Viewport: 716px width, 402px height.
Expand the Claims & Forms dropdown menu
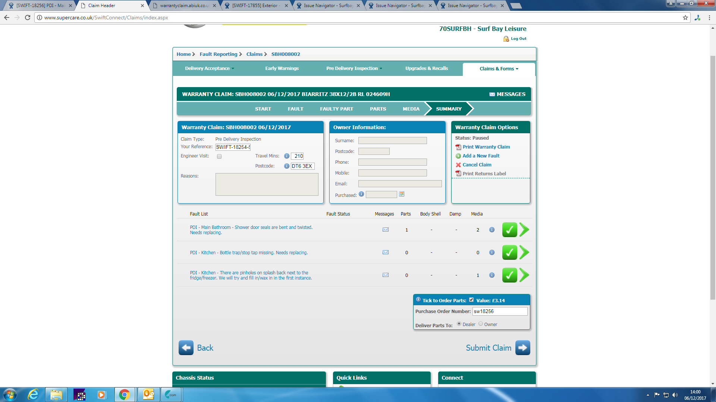(x=499, y=69)
